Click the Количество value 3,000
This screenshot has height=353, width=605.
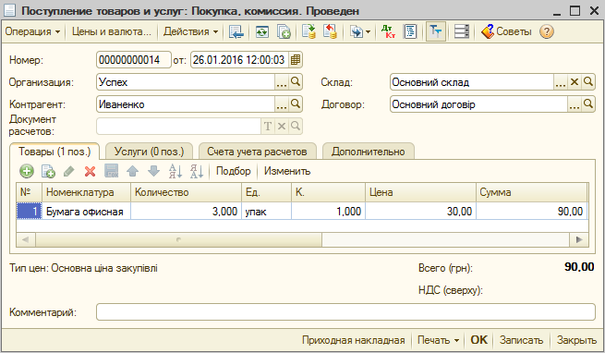coord(186,212)
